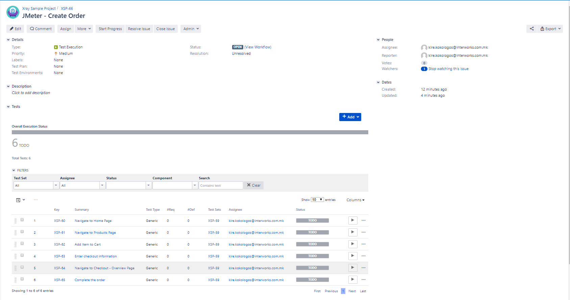This screenshot has width=570, height=300.
Task: Open more actions for Complete the order
Action: [364, 280]
